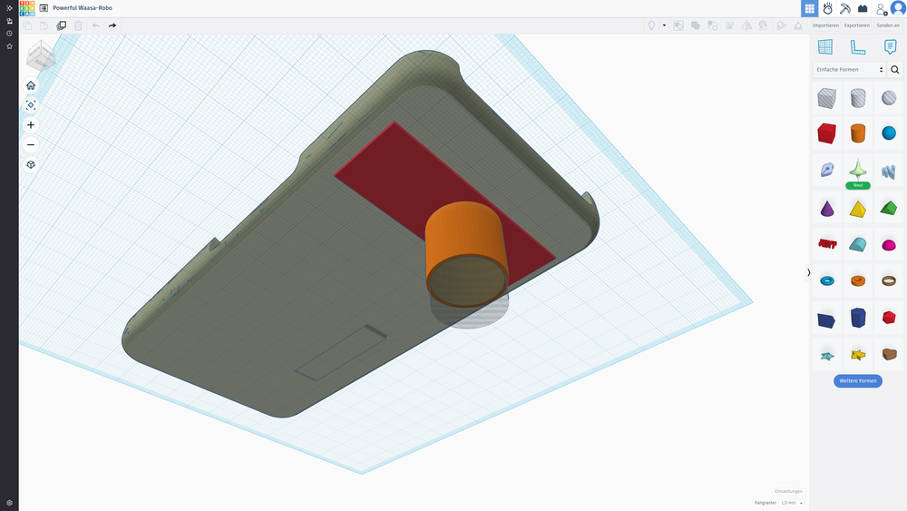Click the duplicate and repeat icon

pos(62,25)
